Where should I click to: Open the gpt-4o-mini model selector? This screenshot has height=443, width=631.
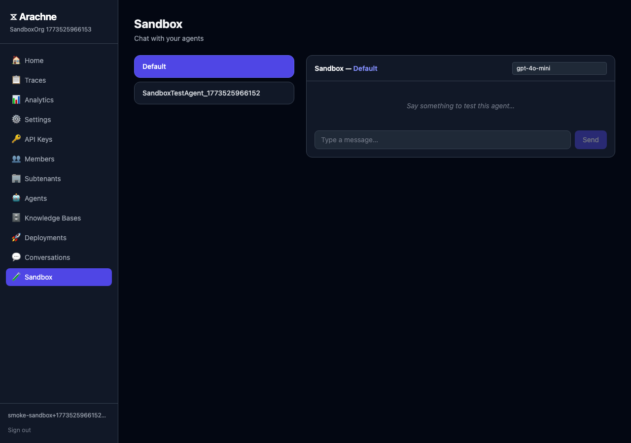[x=559, y=68]
